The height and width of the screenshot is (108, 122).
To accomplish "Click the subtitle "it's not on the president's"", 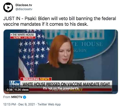I will click(61, 88).
